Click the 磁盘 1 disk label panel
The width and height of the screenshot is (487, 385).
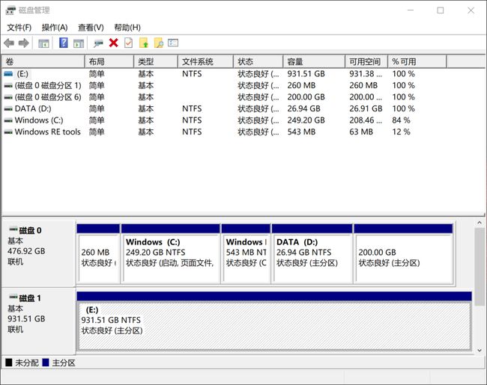point(39,321)
